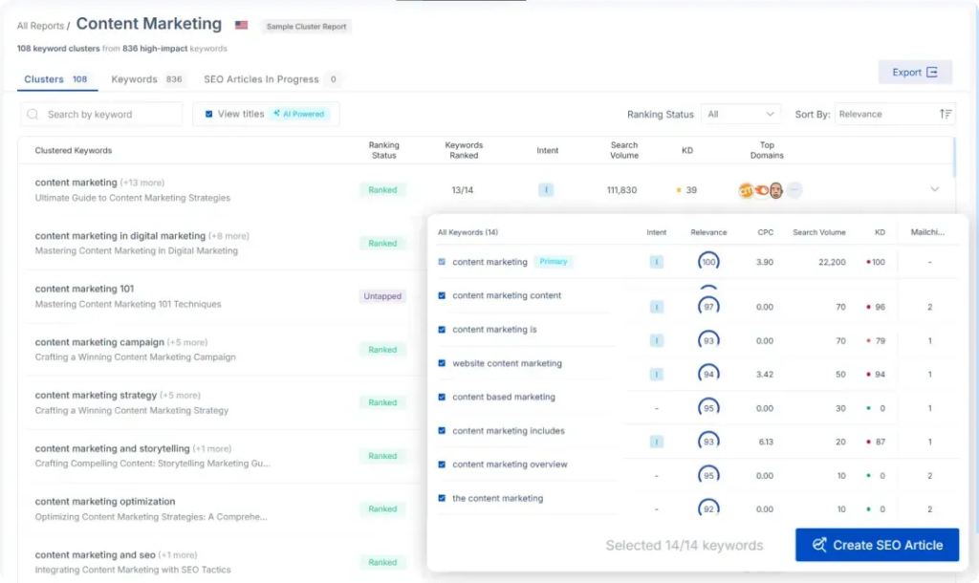Click relevance gauge showing 97
Image resolution: width=979 pixels, height=583 pixels.
tap(708, 306)
